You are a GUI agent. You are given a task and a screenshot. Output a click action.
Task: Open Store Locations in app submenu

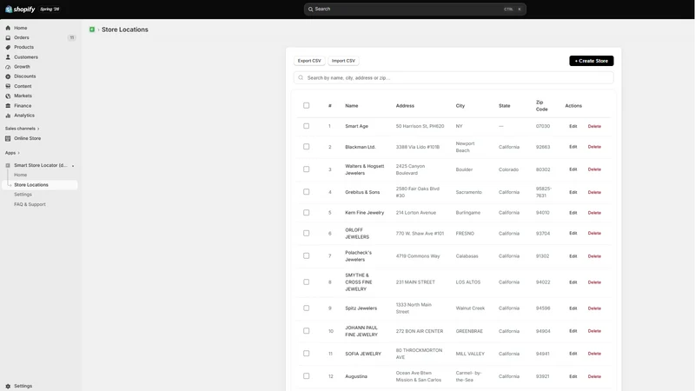coord(40,185)
